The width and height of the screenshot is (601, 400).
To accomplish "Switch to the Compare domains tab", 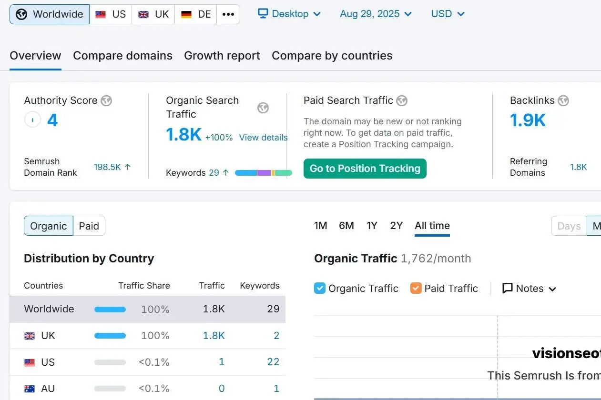I will [x=122, y=56].
